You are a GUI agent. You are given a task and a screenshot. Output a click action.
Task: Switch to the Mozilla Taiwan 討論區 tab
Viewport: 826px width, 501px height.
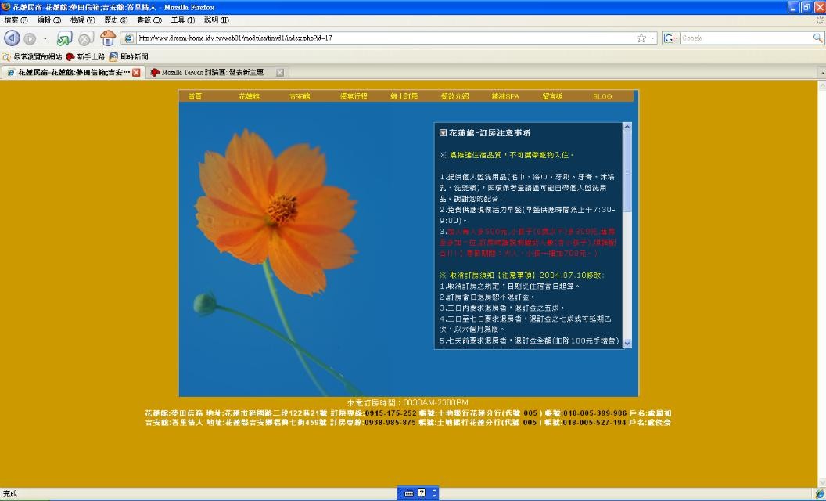click(x=211, y=72)
